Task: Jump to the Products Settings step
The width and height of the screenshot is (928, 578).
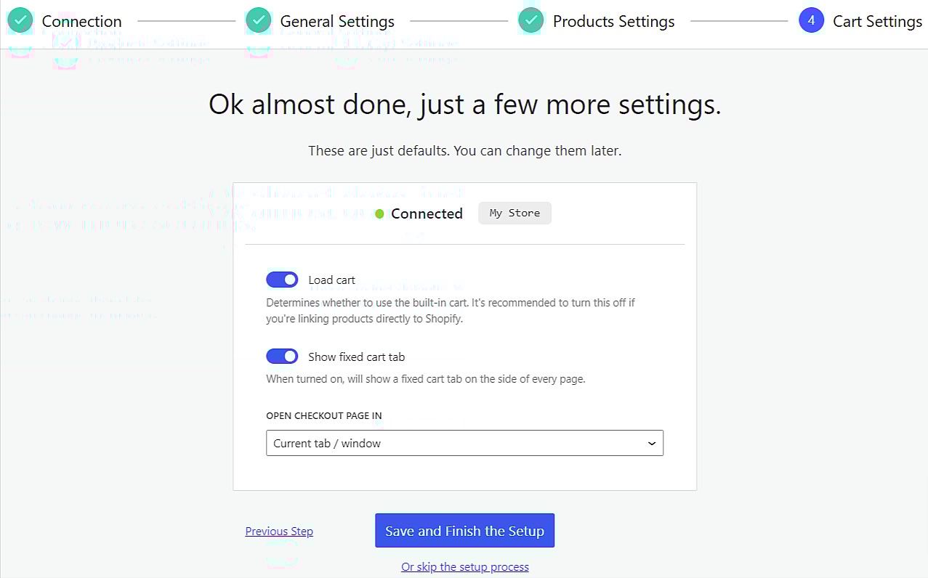Action: (613, 22)
